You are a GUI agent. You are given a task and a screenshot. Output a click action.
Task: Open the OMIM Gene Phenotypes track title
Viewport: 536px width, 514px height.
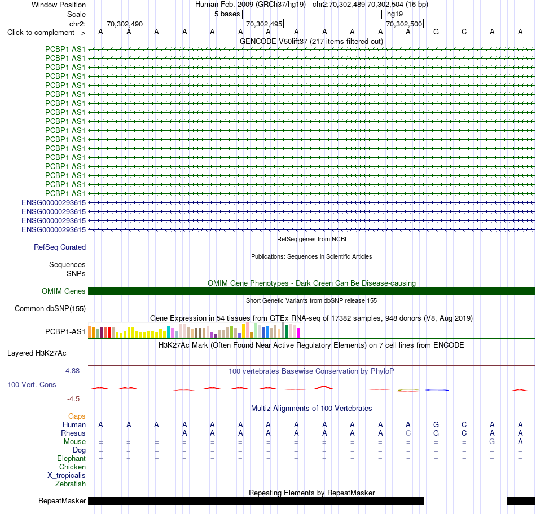[311, 283]
